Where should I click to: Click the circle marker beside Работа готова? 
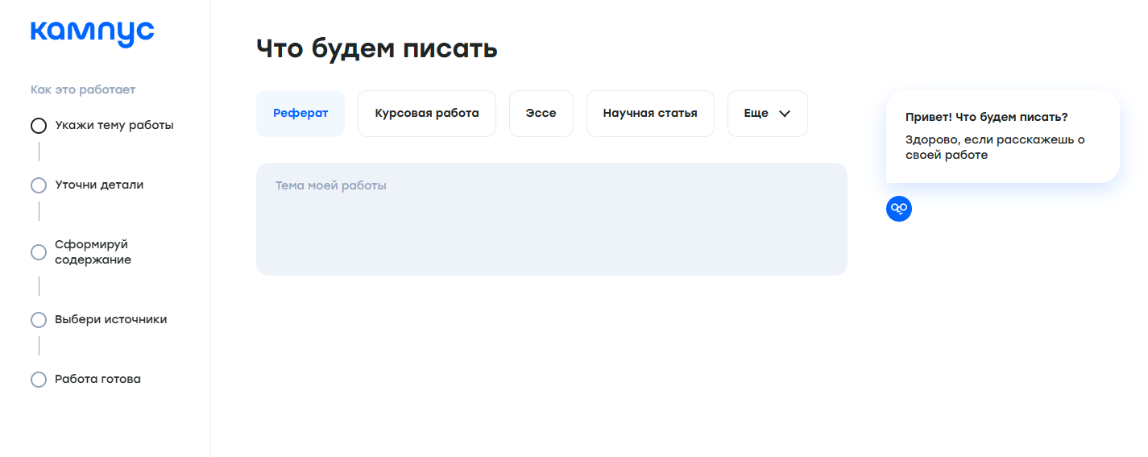39,380
